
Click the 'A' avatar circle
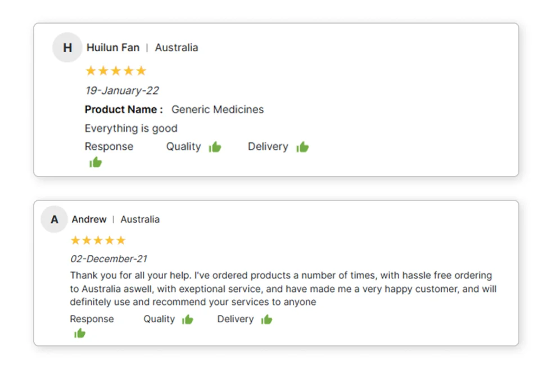click(55, 219)
